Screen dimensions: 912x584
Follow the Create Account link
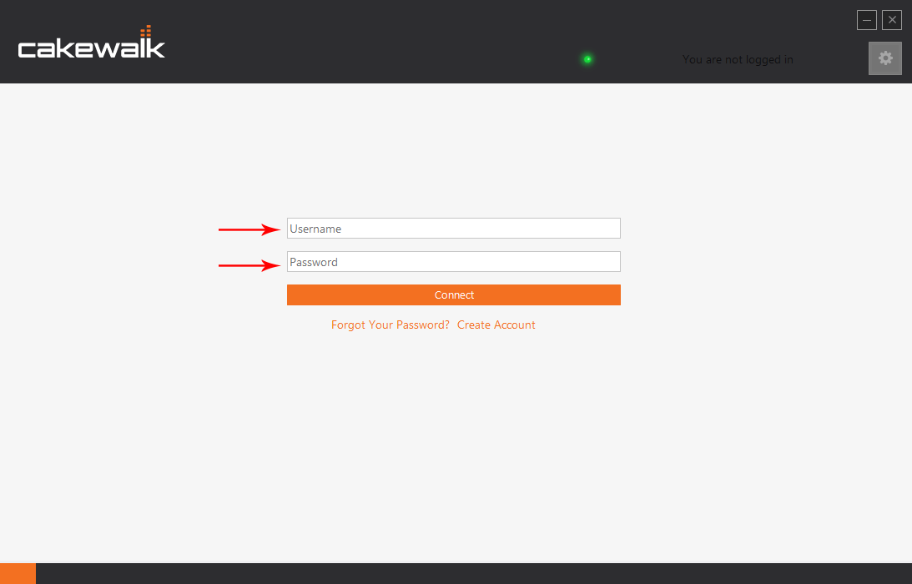click(x=496, y=325)
